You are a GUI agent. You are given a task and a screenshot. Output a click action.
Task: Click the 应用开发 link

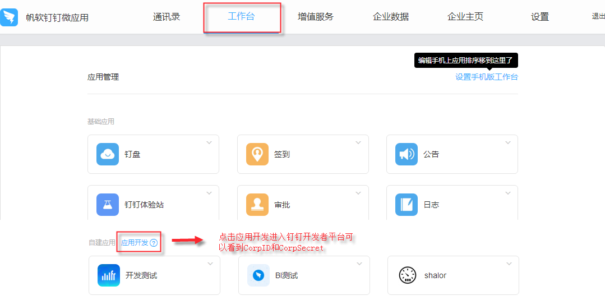pyautogui.click(x=135, y=243)
